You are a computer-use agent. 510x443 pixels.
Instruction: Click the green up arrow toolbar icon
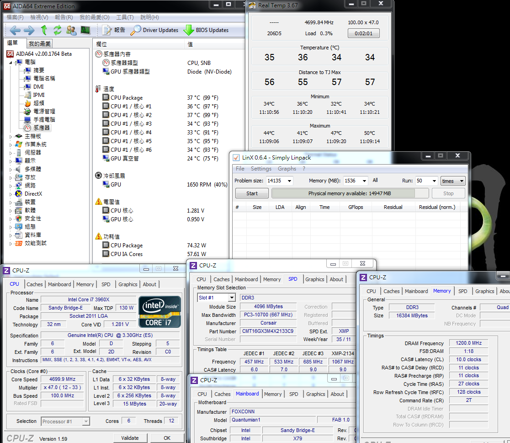point(44,30)
